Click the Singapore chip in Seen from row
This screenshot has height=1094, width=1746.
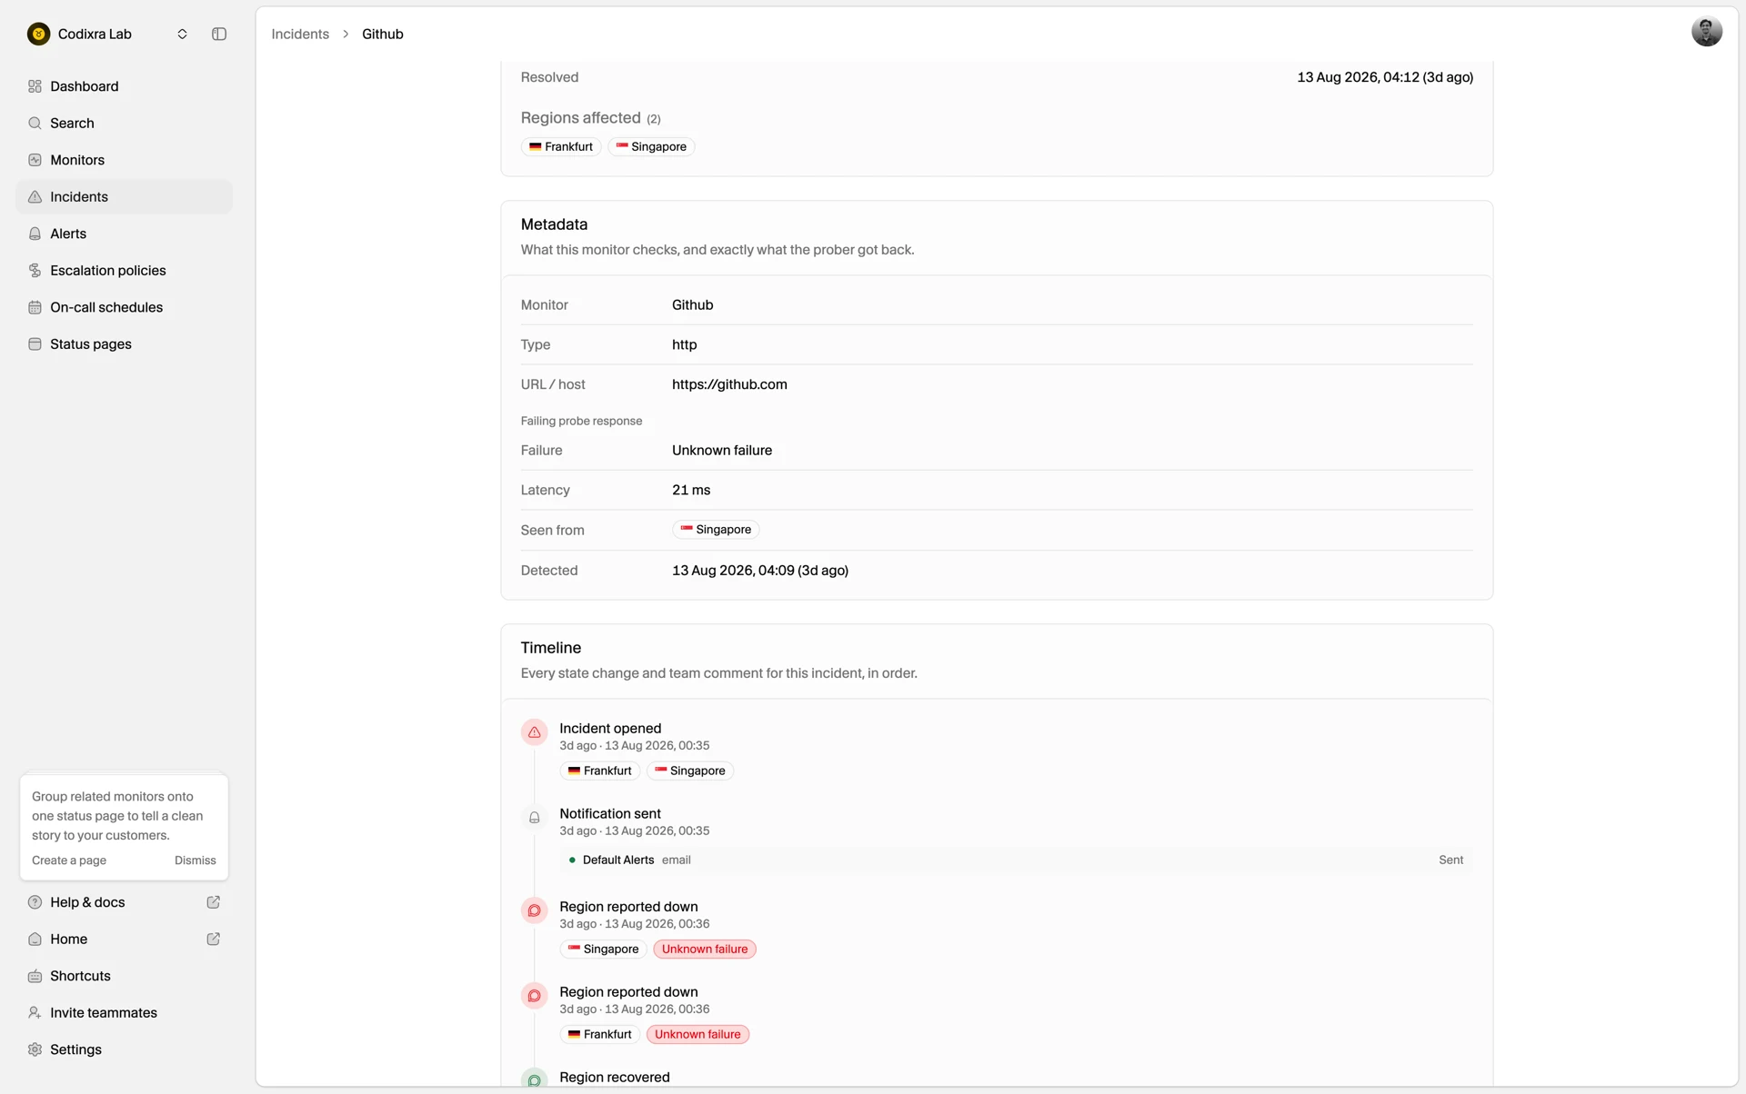[716, 530]
